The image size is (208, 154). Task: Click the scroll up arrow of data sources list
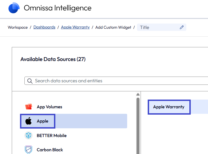click(138, 94)
